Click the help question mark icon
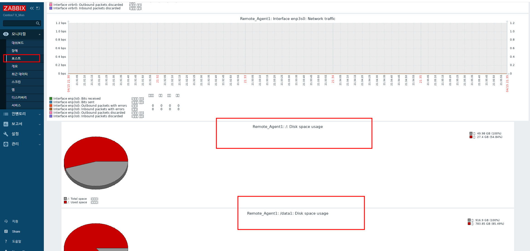The width and height of the screenshot is (530, 251). (6, 242)
